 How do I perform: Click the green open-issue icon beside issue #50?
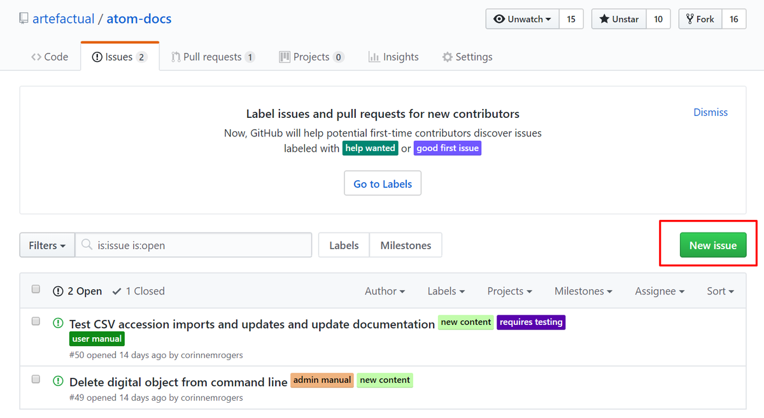click(x=57, y=323)
